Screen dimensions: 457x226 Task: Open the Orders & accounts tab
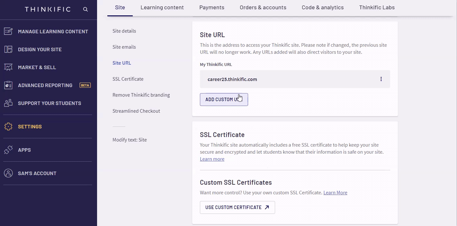click(x=263, y=7)
